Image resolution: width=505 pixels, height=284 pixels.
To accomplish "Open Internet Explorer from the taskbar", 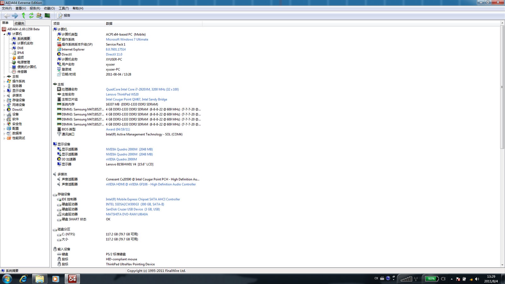I will (x=23, y=279).
